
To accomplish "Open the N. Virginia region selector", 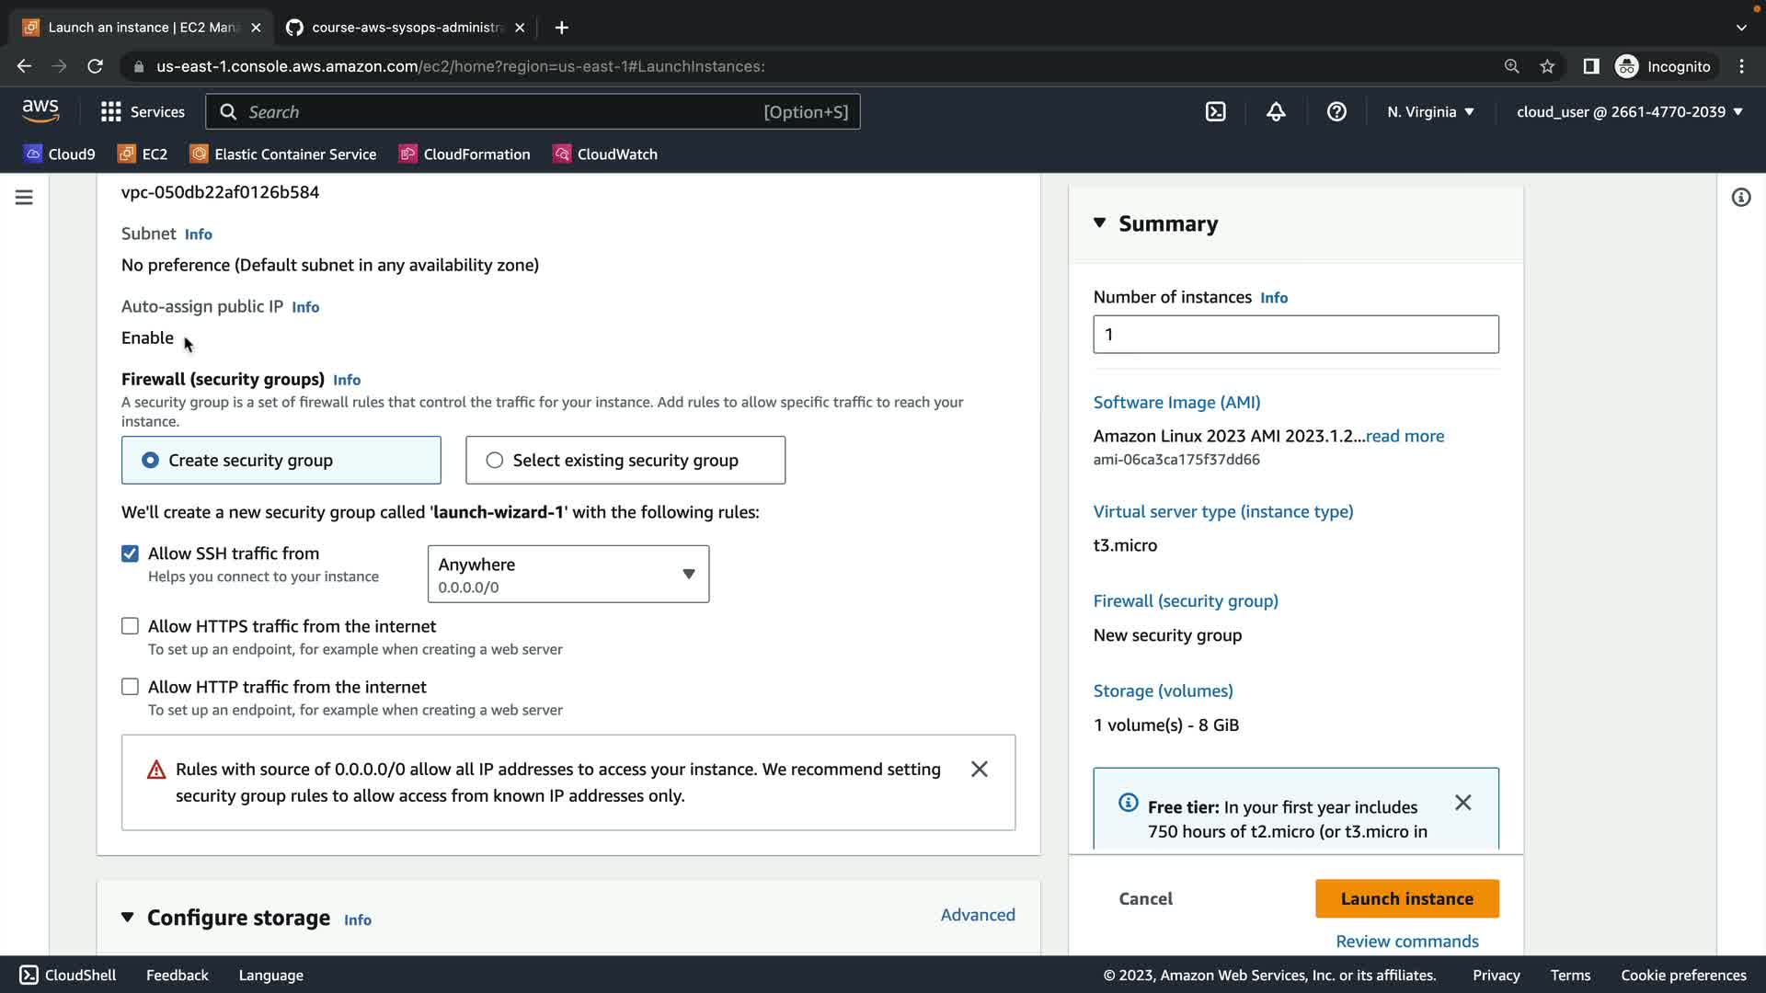I will (1430, 112).
